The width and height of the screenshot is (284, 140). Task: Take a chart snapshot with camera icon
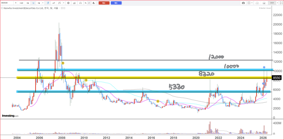pos(243,3)
